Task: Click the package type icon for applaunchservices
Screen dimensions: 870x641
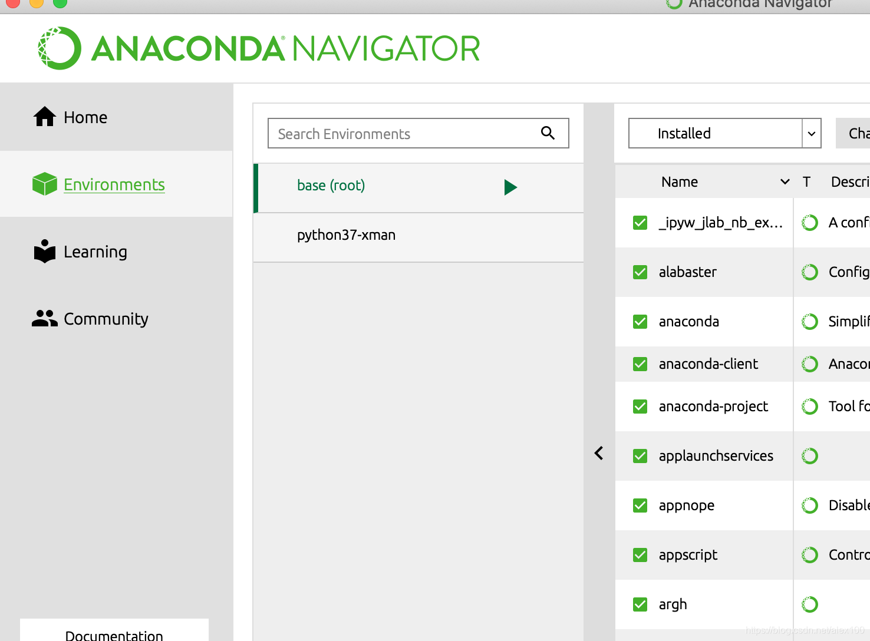Action: tap(810, 456)
